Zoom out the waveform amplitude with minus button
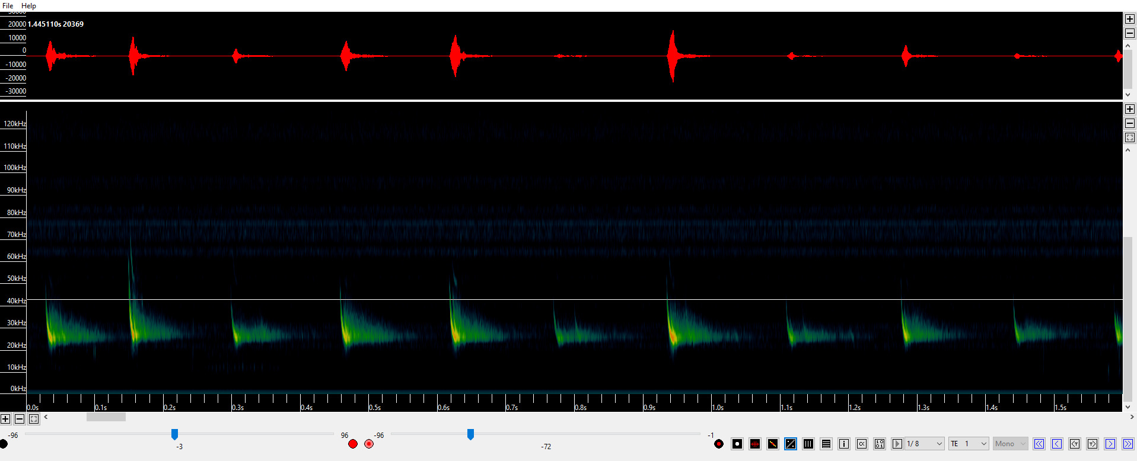 coord(1130,33)
